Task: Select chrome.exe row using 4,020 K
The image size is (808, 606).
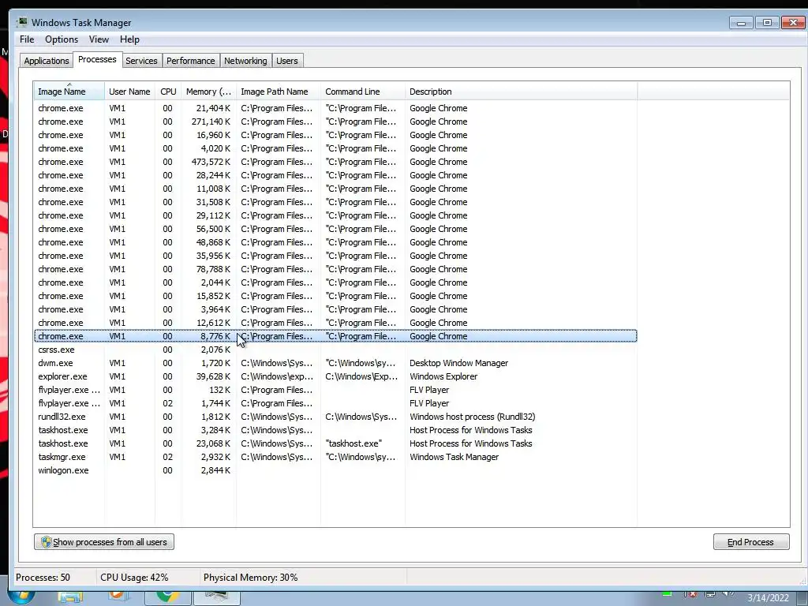Action: tap(335, 148)
